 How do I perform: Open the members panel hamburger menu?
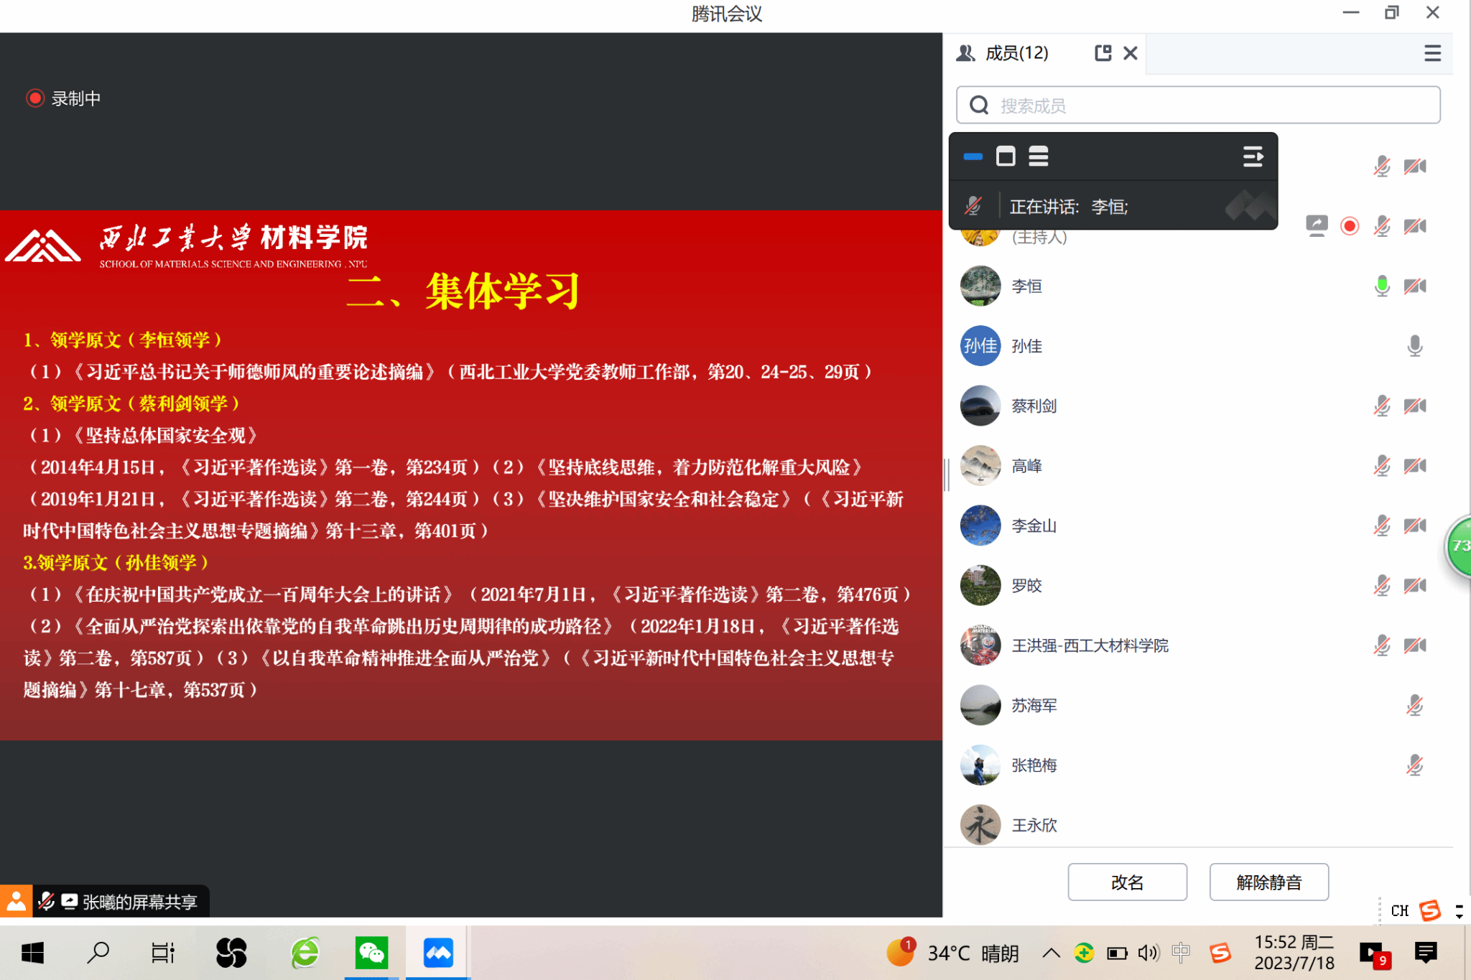(x=1432, y=53)
